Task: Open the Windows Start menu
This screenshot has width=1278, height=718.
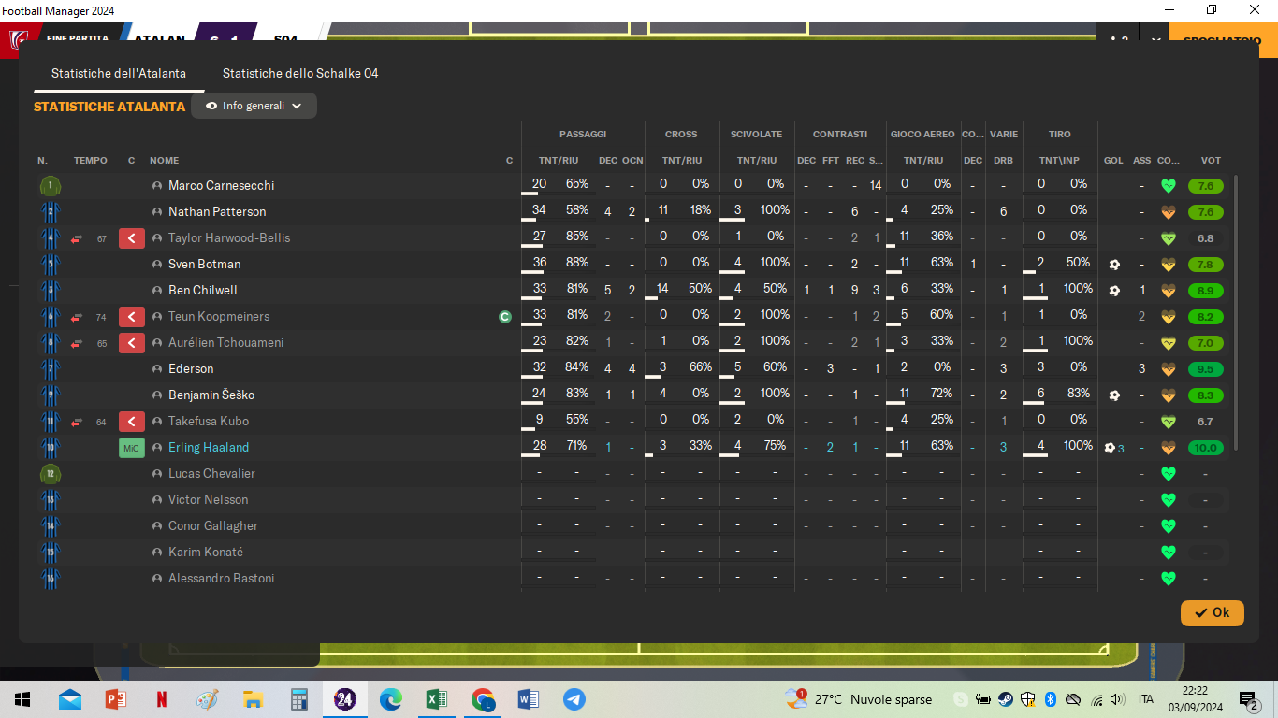Action: tap(22, 699)
